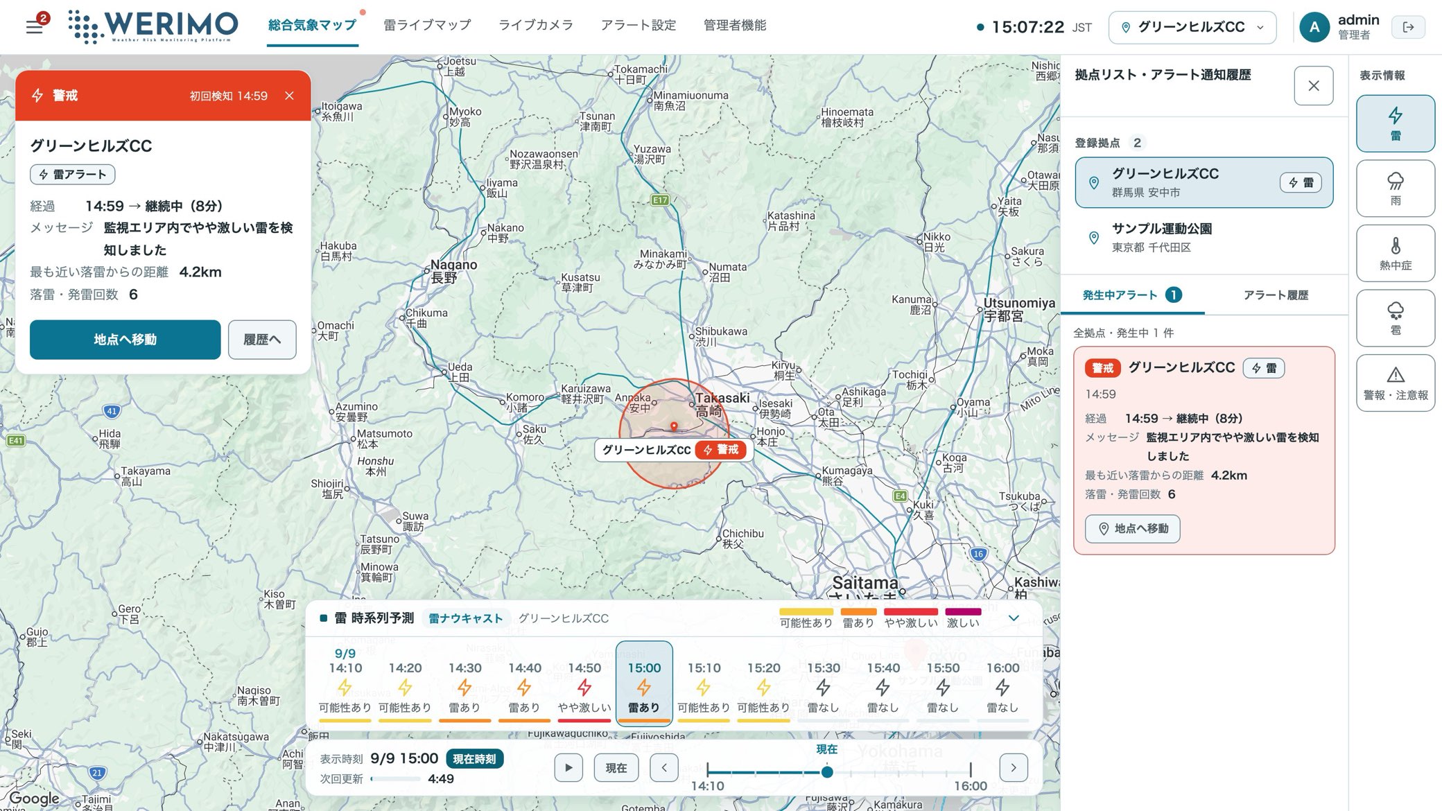Click the 雷ナウキャスト label chip
The width and height of the screenshot is (1442, 811).
coord(466,618)
